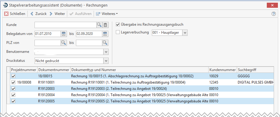Click the PLZ von input field
Screen dimensions: 280x117
48,43
